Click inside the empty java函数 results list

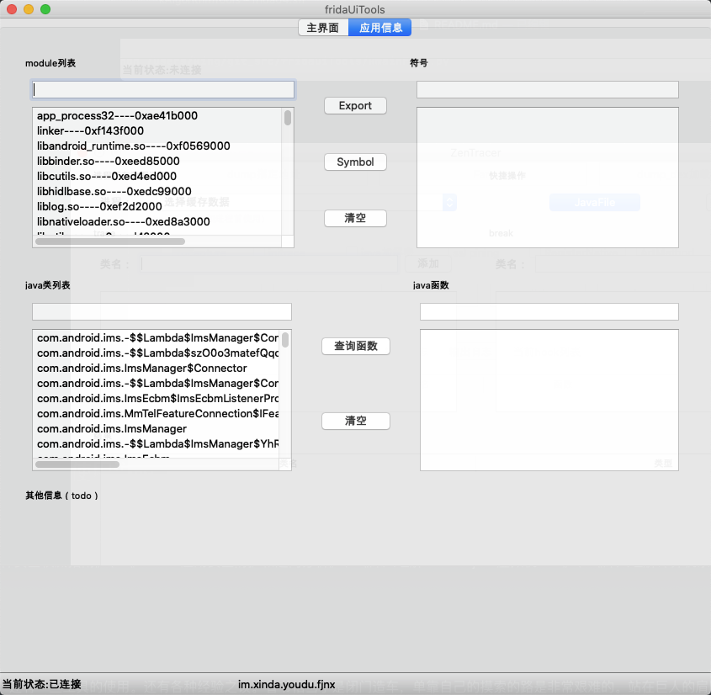coord(549,400)
